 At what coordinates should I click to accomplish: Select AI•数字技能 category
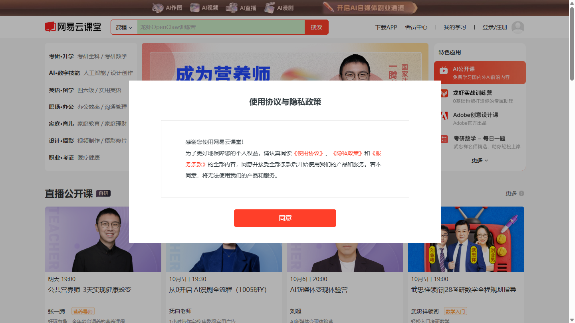coord(64,73)
